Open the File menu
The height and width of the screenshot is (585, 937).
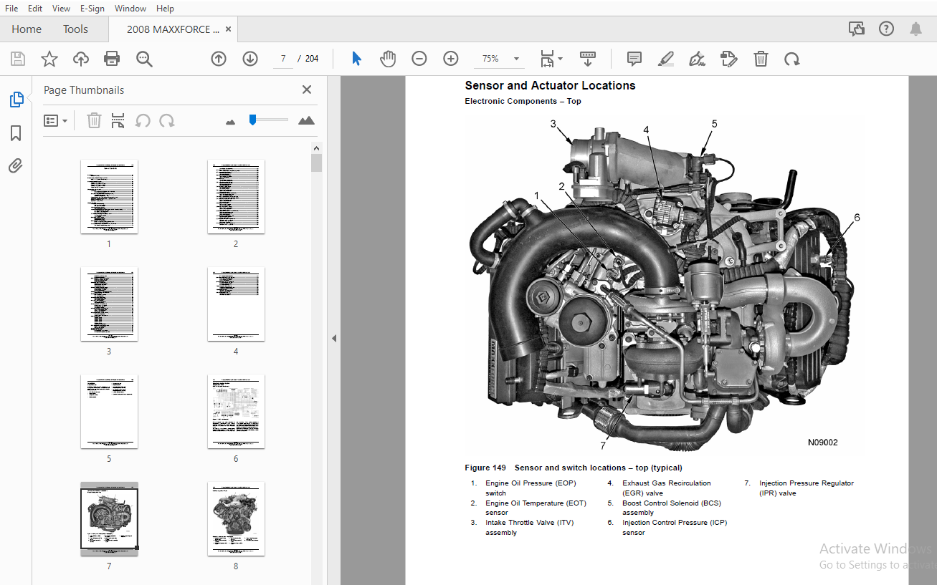[11, 9]
